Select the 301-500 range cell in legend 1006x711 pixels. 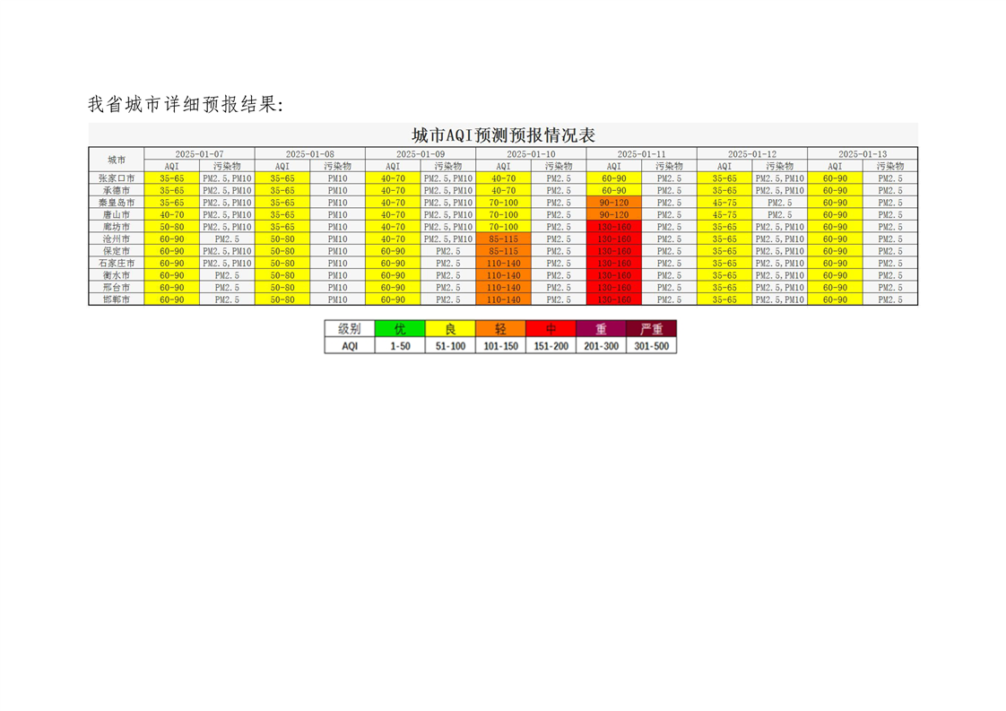click(651, 345)
